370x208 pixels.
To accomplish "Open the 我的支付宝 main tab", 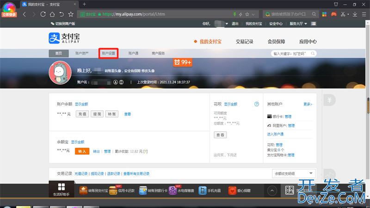I will [x=210, y=42].
